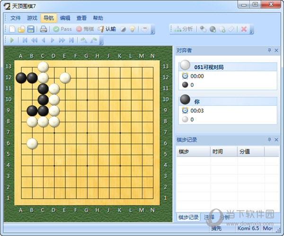Click the light bulb hint icon
Viewport: 284px width, 236px height.
pos(133,29)
